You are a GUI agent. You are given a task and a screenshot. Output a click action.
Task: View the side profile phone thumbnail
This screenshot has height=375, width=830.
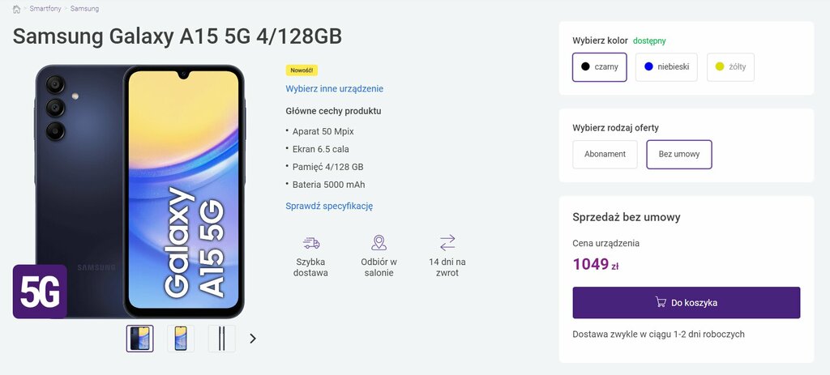(x=222, y=339)
